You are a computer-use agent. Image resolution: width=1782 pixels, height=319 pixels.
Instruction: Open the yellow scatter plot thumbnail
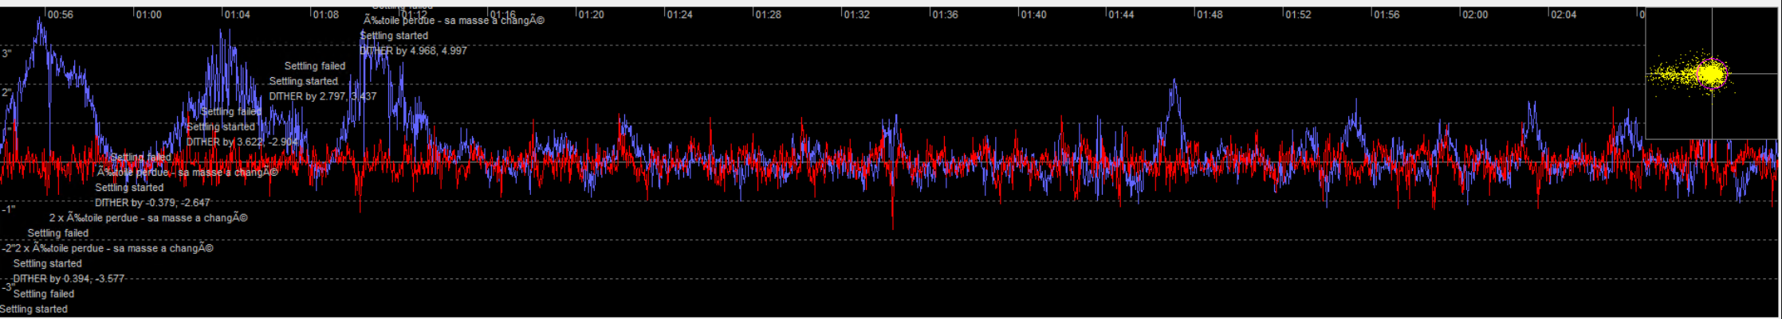click(1713, 74)
